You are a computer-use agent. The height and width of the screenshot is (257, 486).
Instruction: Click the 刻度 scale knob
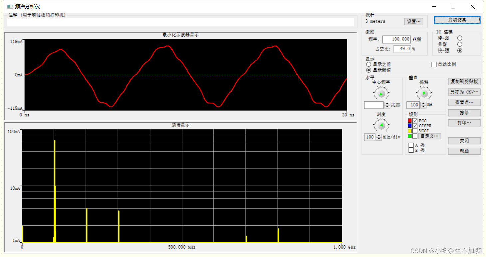click(x=381, y=126)
